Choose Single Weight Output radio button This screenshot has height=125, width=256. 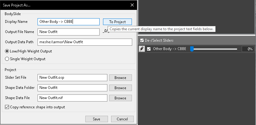(7, 59)
